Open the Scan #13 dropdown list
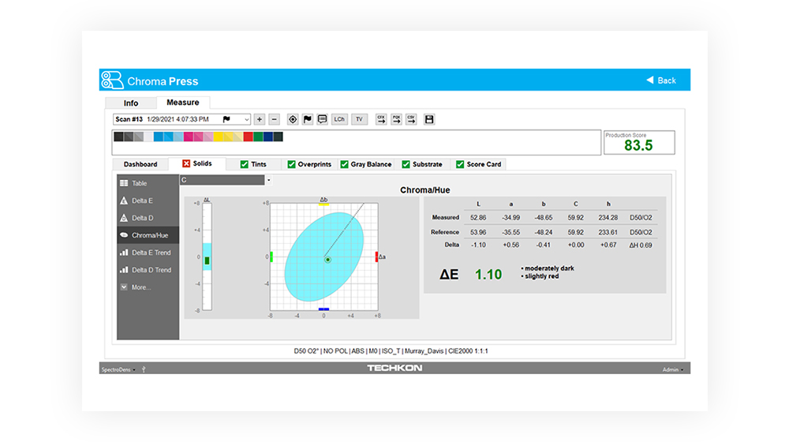The width and height of the screenshot is (789, 442). click(x=246, y=119)
